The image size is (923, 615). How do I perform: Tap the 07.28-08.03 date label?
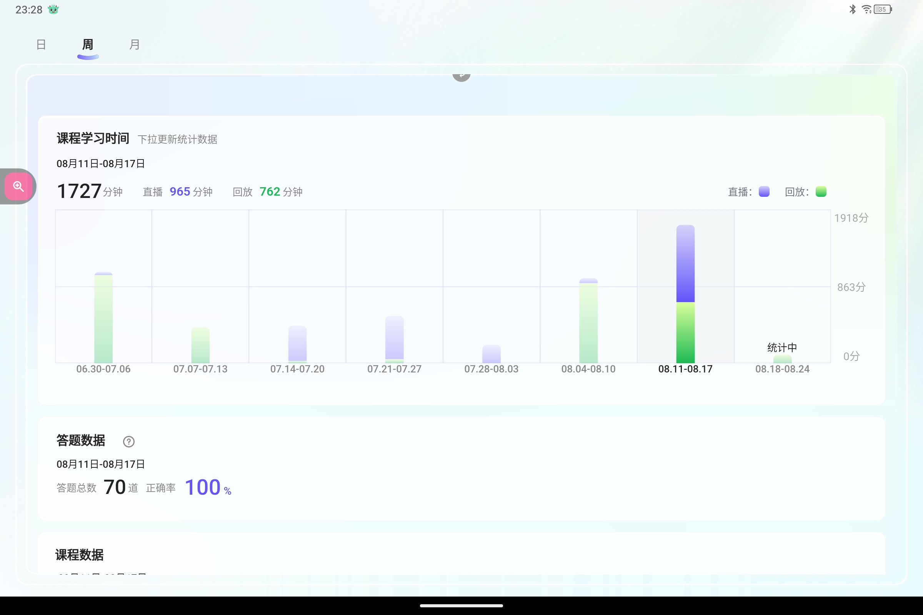491,369
